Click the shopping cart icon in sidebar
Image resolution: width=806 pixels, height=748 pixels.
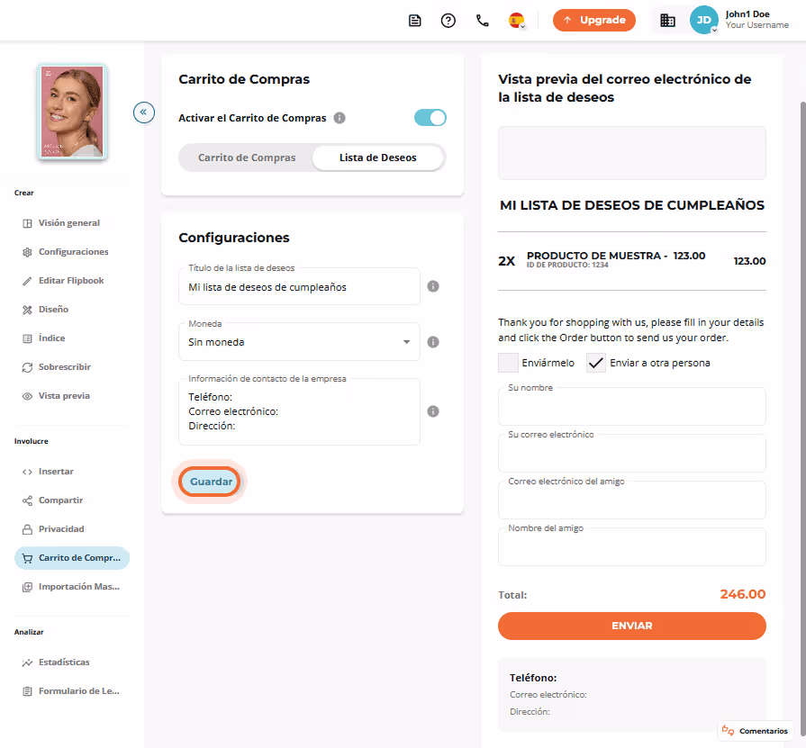tap(27, 558)
